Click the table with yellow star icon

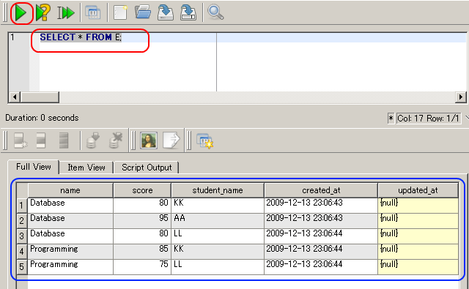click(204, 141)
